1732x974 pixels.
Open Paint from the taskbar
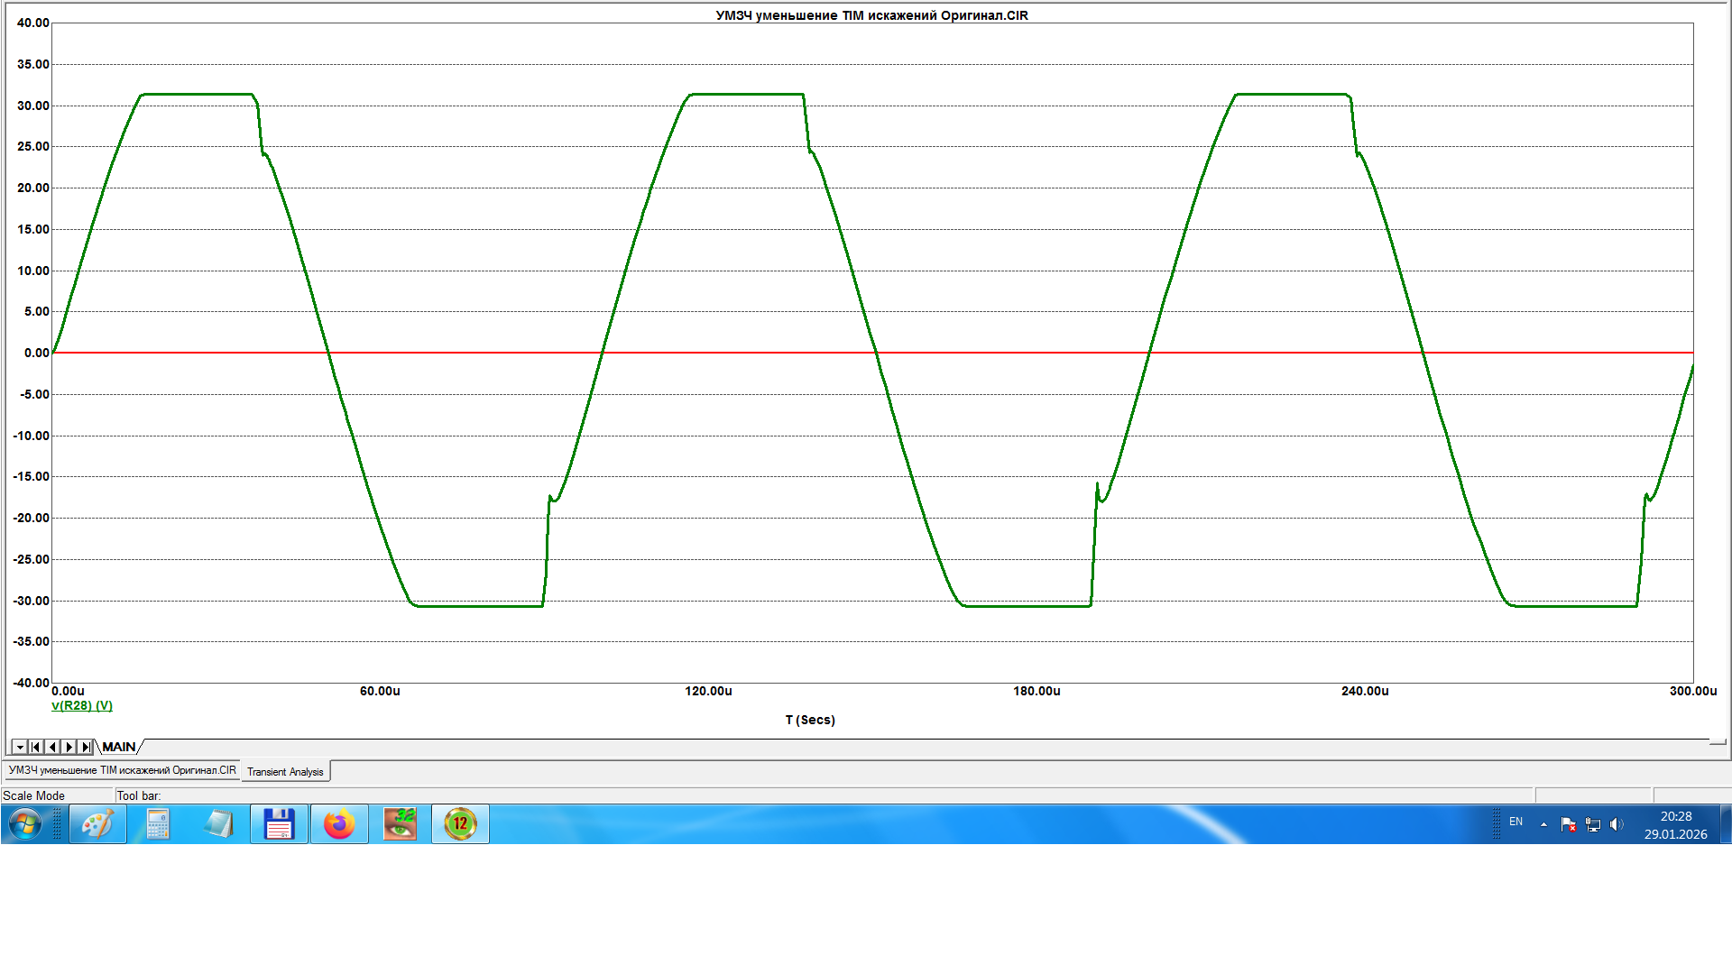coord(97,824)
